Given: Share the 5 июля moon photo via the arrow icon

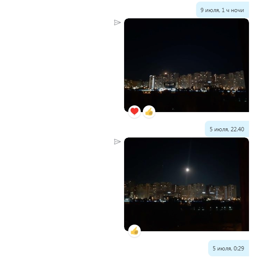Looking at the screenshot, I should (117, 142).
